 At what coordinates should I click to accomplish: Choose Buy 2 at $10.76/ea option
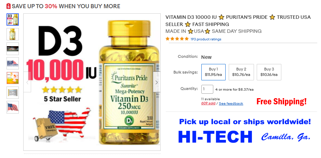click(241, 72)
